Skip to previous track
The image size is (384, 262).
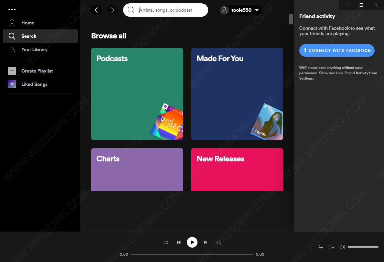179,242
